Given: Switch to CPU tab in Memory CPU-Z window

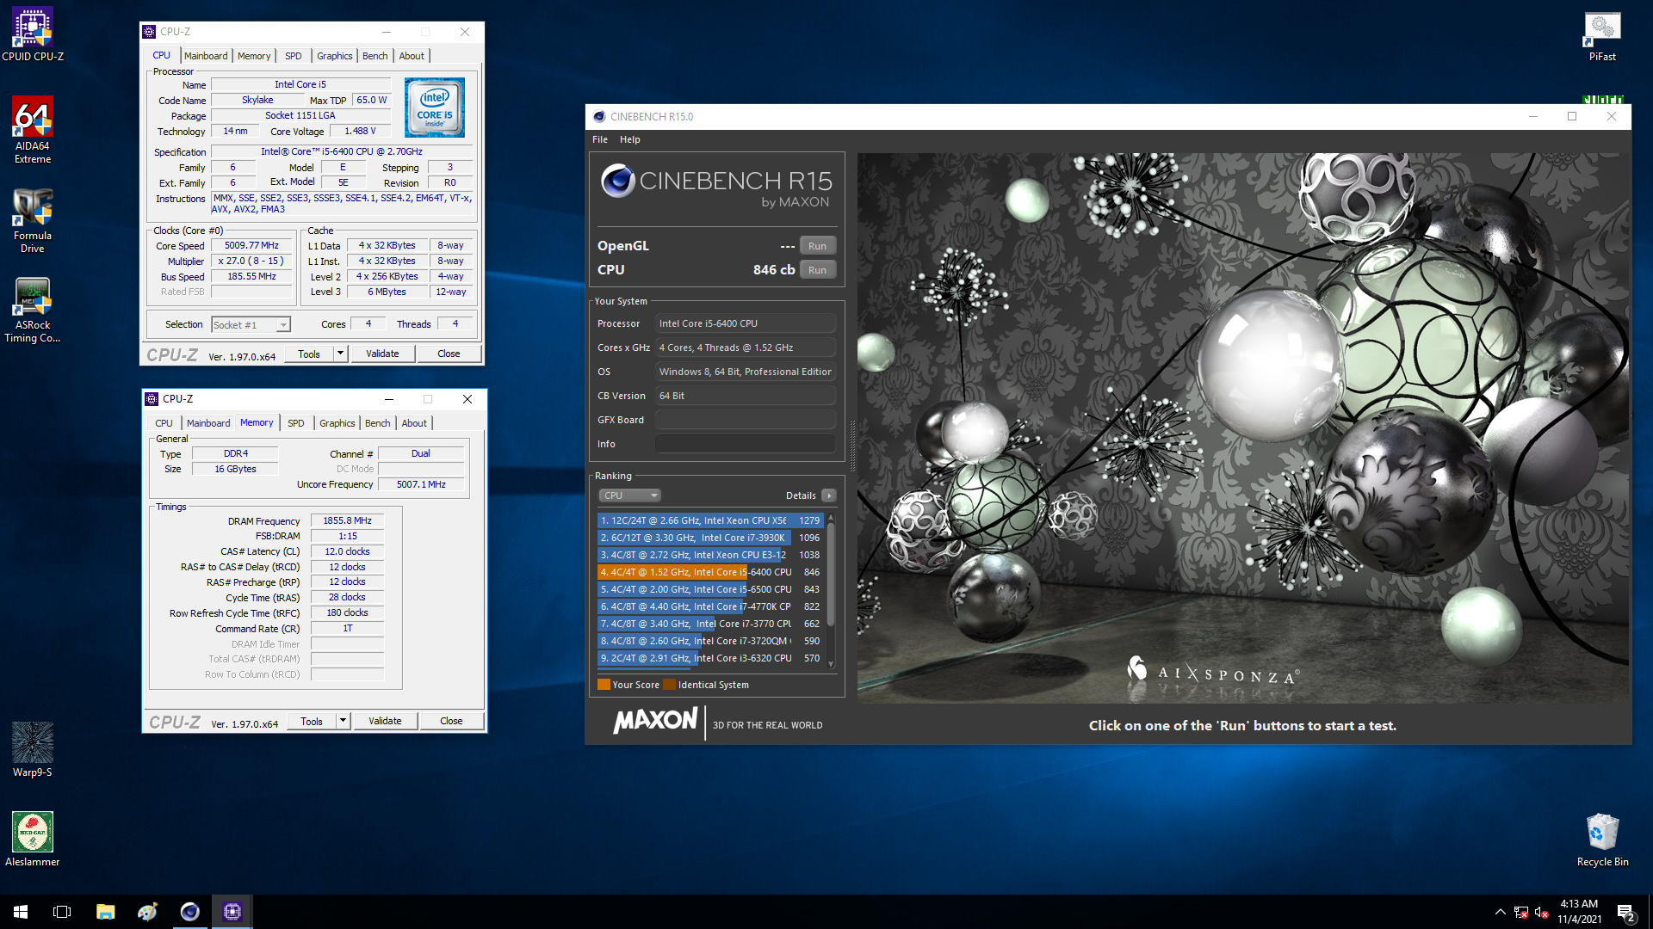Looking at the screenshot, I should [x=164, y=423].
